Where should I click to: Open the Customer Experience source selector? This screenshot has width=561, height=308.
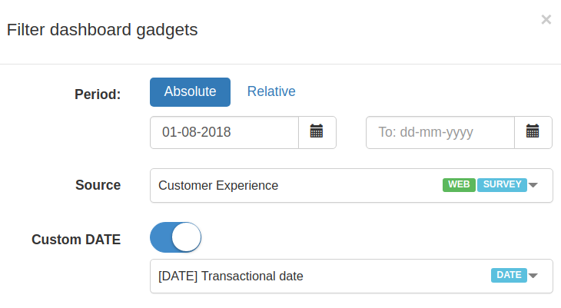(351, 185)
